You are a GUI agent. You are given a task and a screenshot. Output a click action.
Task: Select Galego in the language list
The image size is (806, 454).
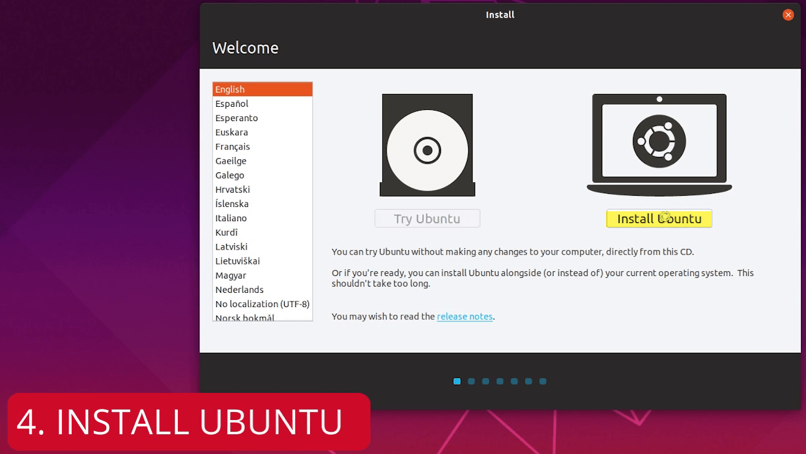262,175
